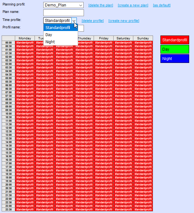Choose Night from the time profile list

pos(61,42)
